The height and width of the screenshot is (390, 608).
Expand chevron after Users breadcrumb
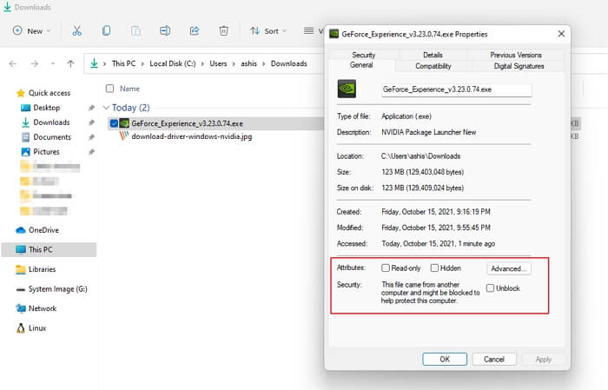point(234,64)
